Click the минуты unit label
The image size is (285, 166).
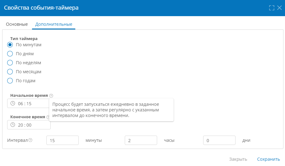pos(94,140)
